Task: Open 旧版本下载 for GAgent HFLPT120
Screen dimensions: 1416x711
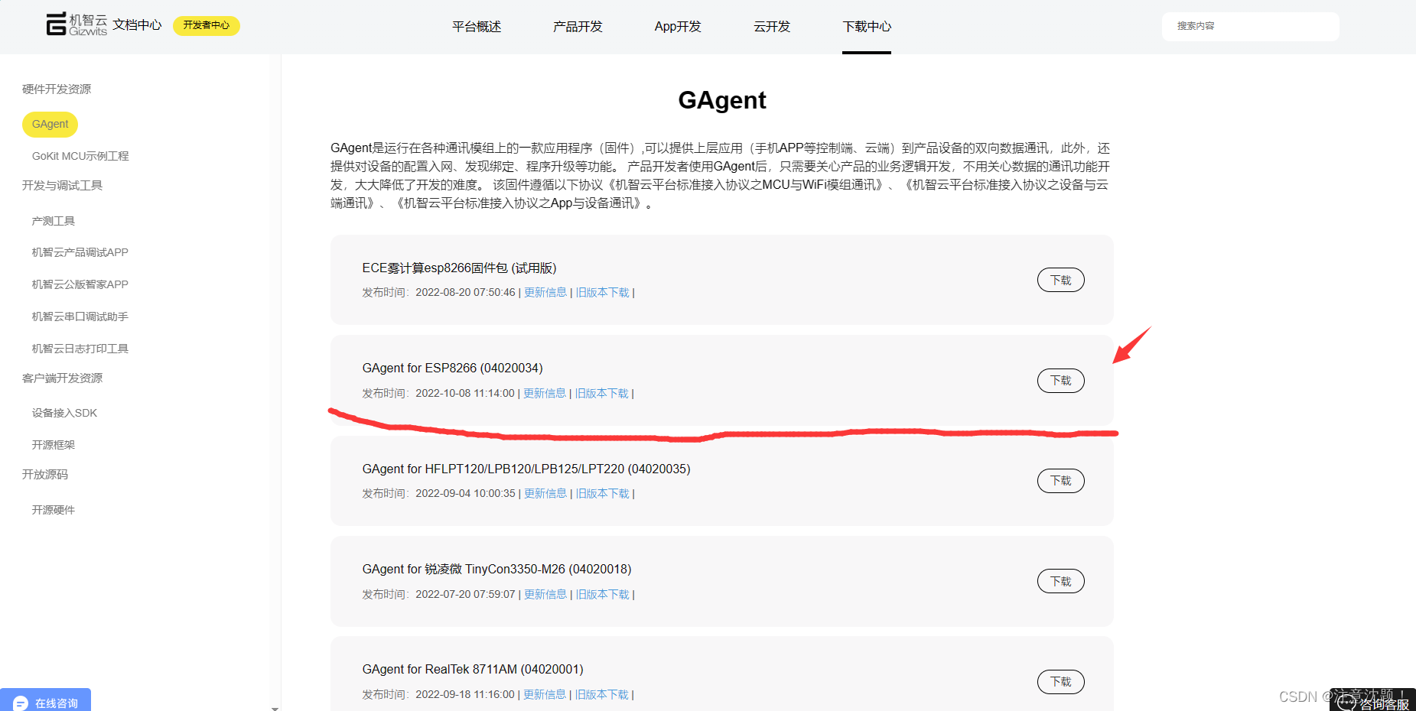Action: point(603,494)
